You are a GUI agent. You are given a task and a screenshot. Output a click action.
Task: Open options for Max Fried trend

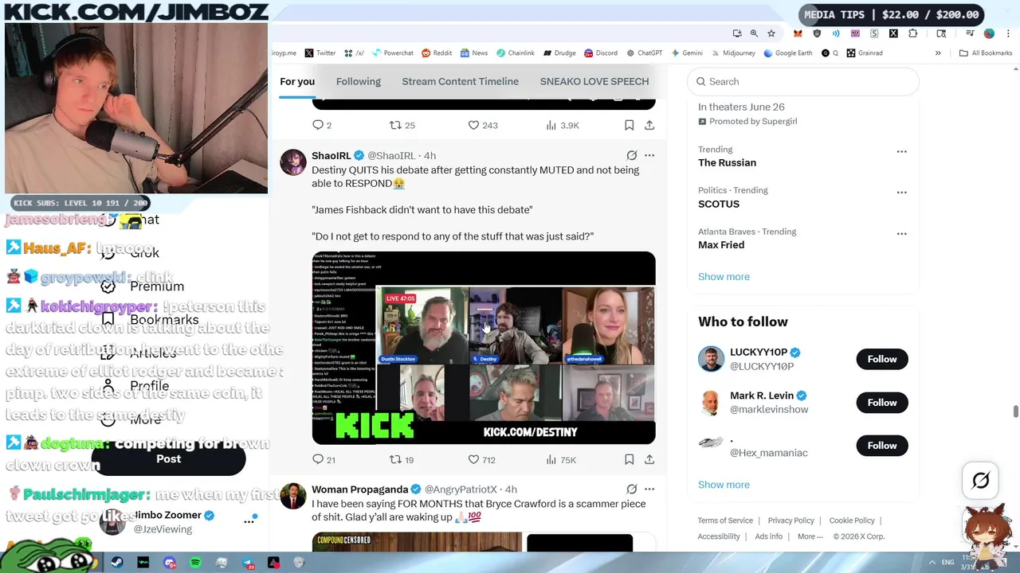901,234
